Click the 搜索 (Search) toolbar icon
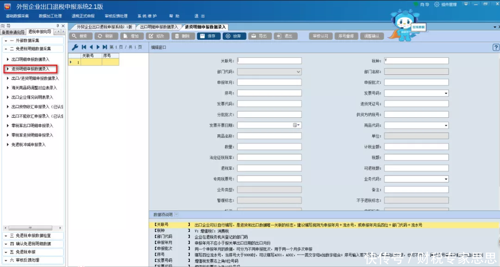 point(81,36)
